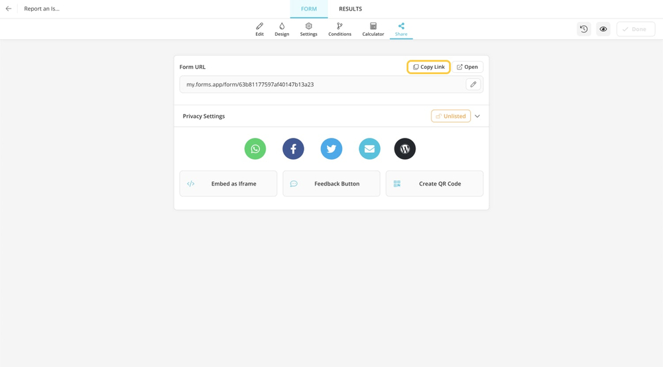Open the version history clock icon
The height and width of the screenshot is (367, 663).
click(583, 29)
